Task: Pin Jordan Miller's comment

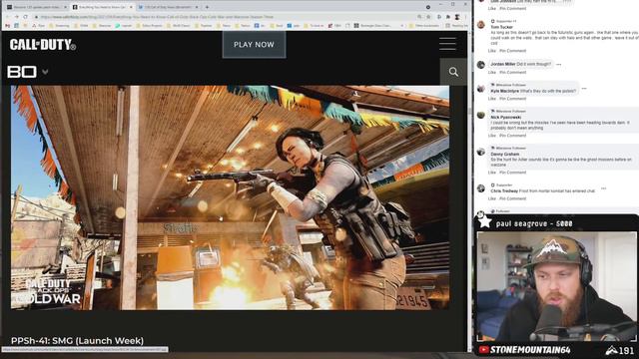Action: [512, 73]
